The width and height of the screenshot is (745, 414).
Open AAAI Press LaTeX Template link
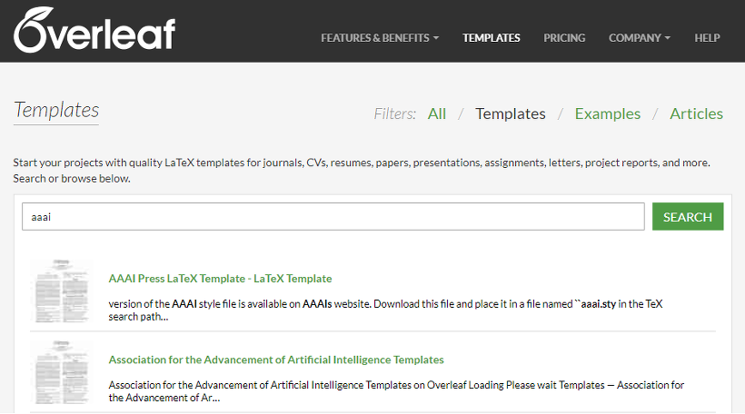click(x=220, y=279)
